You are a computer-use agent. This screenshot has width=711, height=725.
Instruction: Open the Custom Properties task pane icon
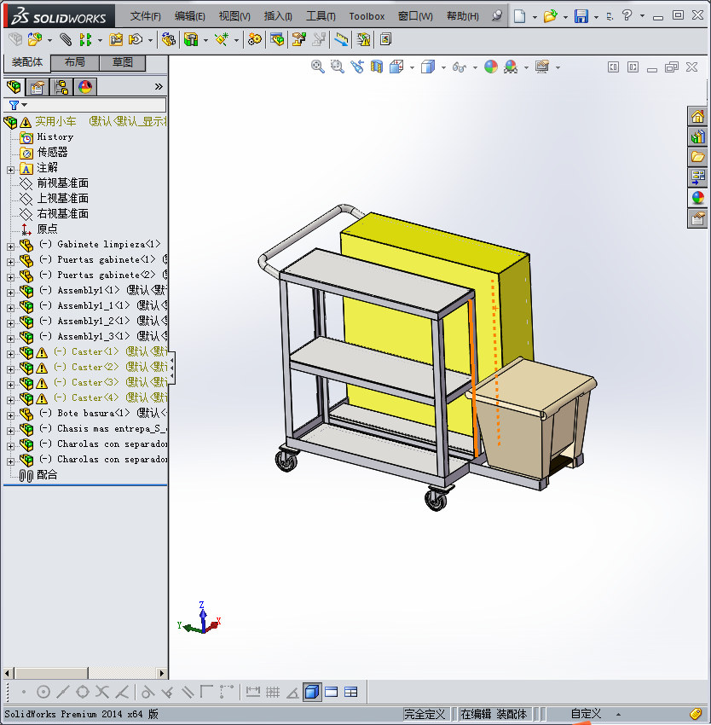click(697, 218)
